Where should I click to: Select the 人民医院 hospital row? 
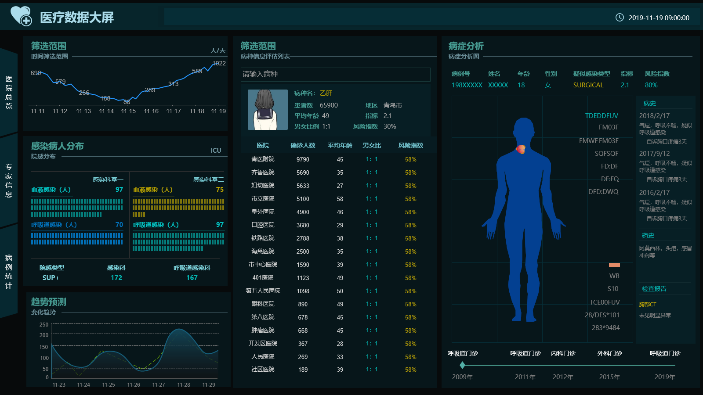(x=336, y=357)
